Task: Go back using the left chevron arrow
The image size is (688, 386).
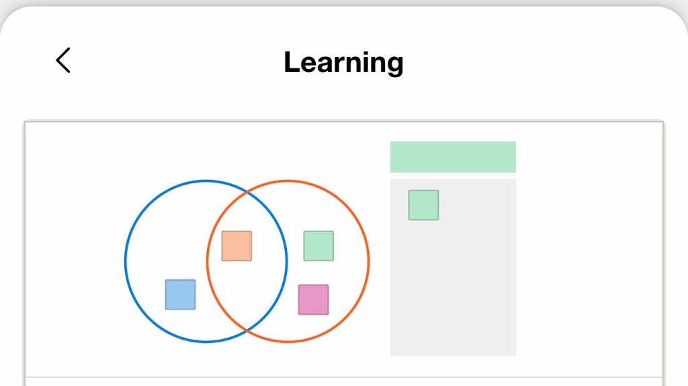Action: [x=63, y=60]
